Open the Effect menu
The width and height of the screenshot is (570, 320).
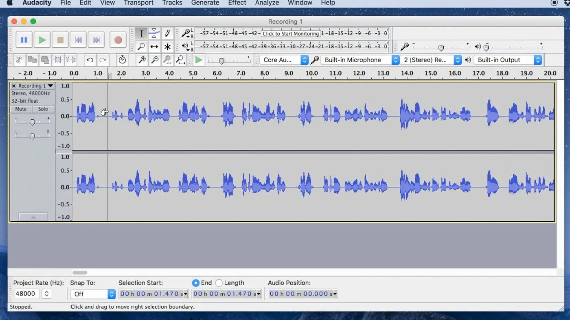(237, 3)
